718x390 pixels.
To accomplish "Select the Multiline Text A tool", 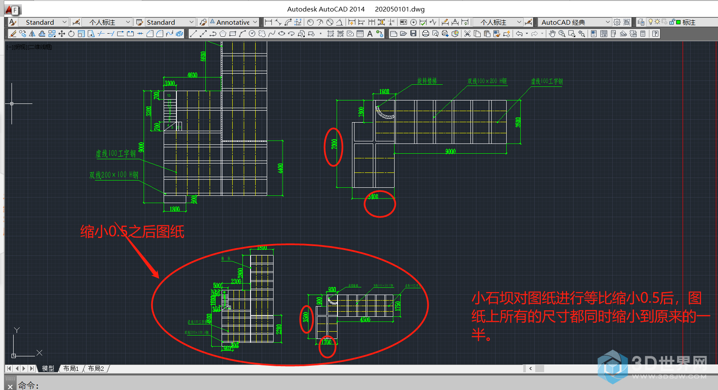I will click(370, 34).
